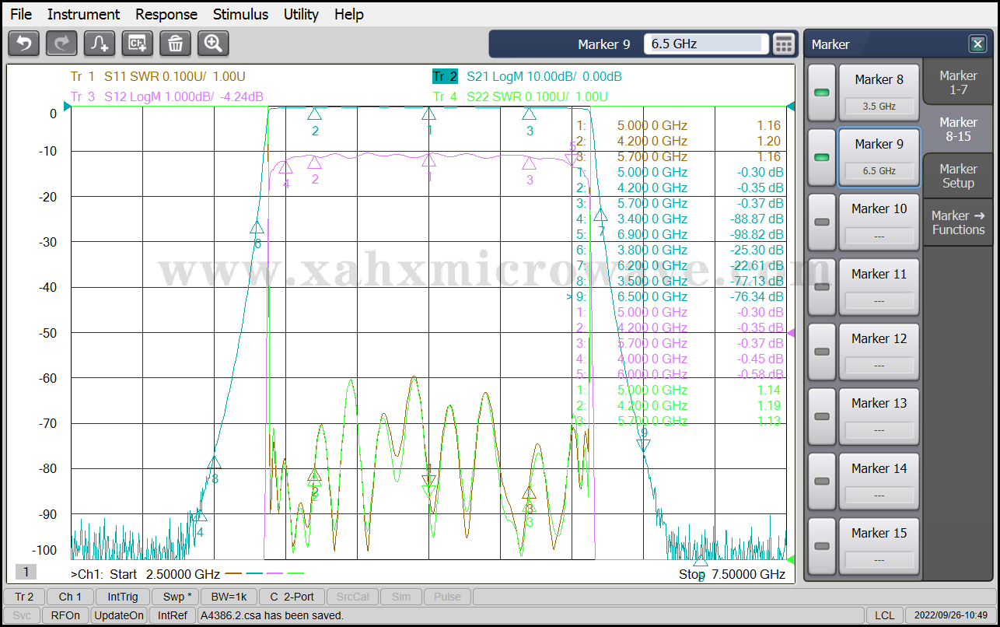This screenshot has width=1000, height=627.
Task: Open the Response menu
Action: pos(166,14)
